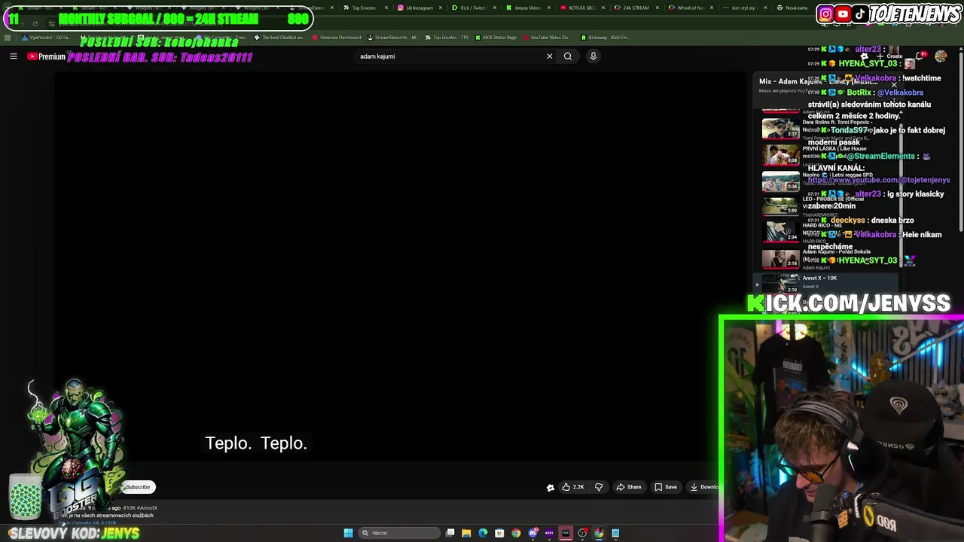Screen dimensions: 964x542
Task: Download the current video
Action: pos(704,487)
